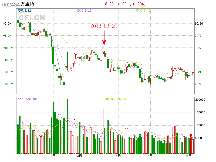The image size is (216, 162).
Task: Click the -25.0% label on the left axis
Action: coord(7,84)
